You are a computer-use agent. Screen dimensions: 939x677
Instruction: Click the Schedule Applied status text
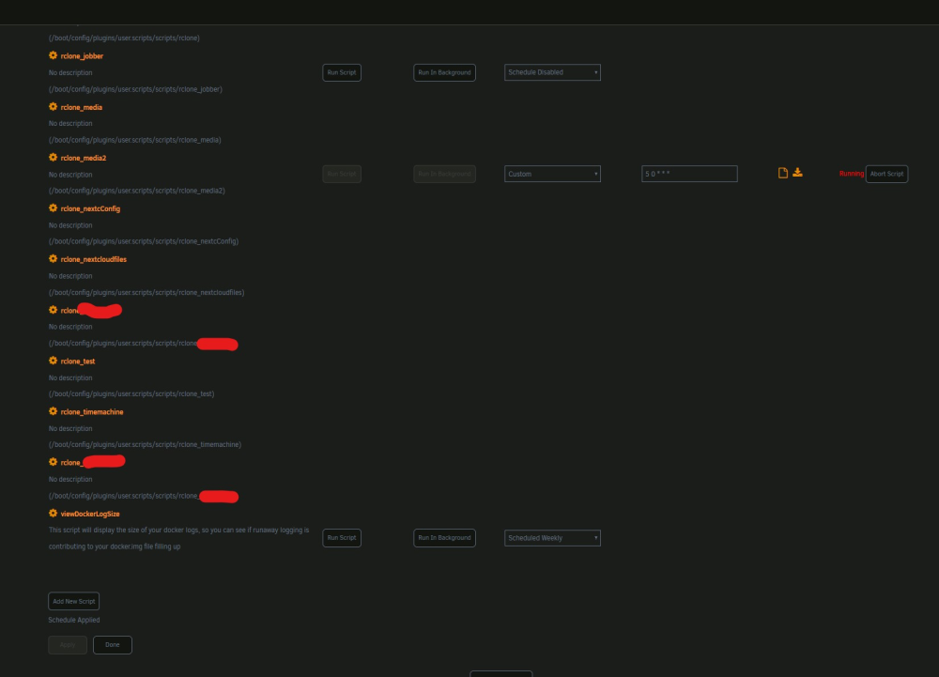(74, 620)
